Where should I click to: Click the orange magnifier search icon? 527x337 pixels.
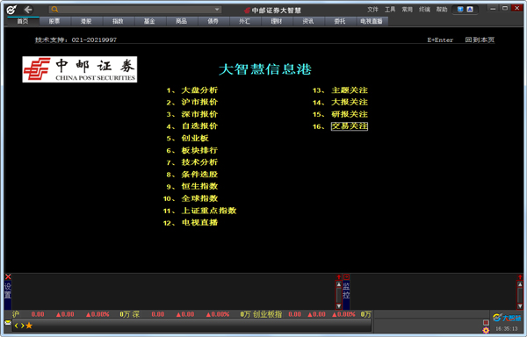(x=54, y=10)
